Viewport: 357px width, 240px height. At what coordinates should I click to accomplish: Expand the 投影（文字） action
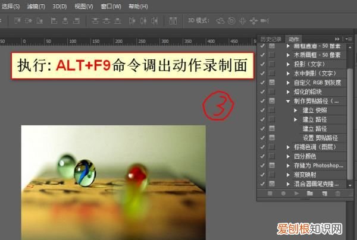tap(288, 64)
